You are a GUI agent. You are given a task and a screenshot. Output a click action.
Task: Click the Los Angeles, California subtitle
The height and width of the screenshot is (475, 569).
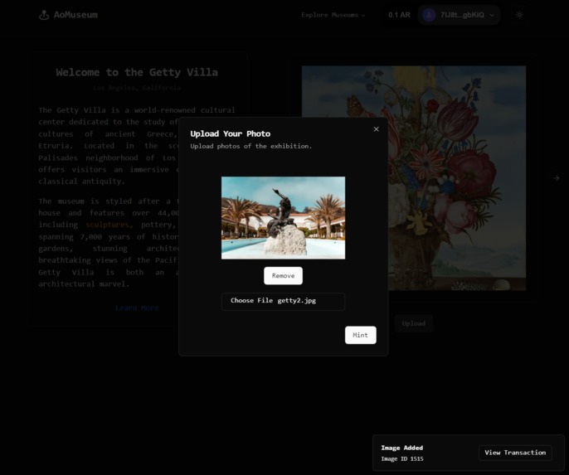coord(137,87)
